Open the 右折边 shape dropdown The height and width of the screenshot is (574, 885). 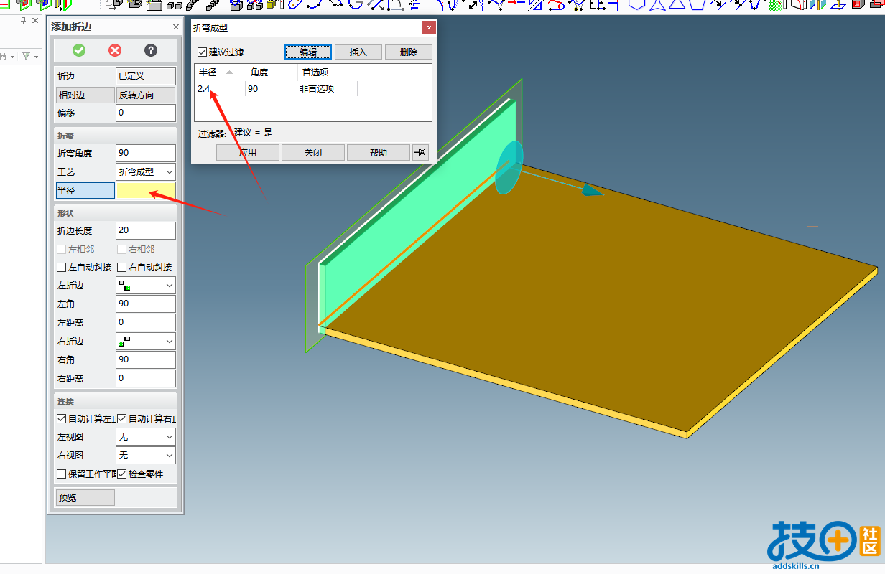[146, 342]
